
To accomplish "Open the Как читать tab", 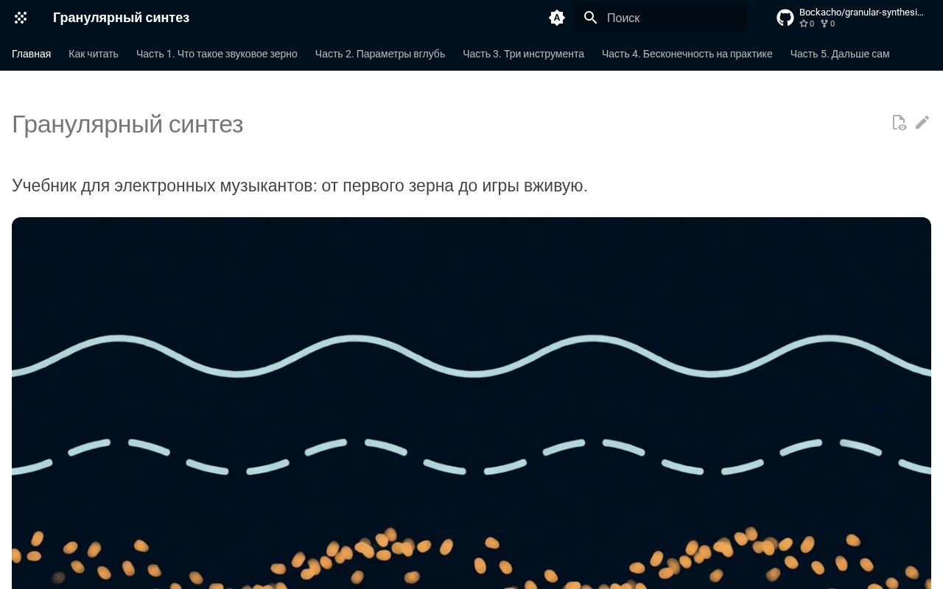I will [x=94, y=54].
